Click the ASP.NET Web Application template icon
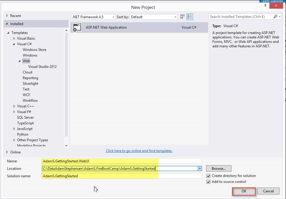This screenshot has width=286, height=199. [77, 27]
